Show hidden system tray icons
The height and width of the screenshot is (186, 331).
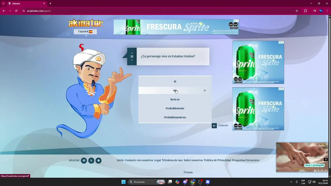coord(291,182)
